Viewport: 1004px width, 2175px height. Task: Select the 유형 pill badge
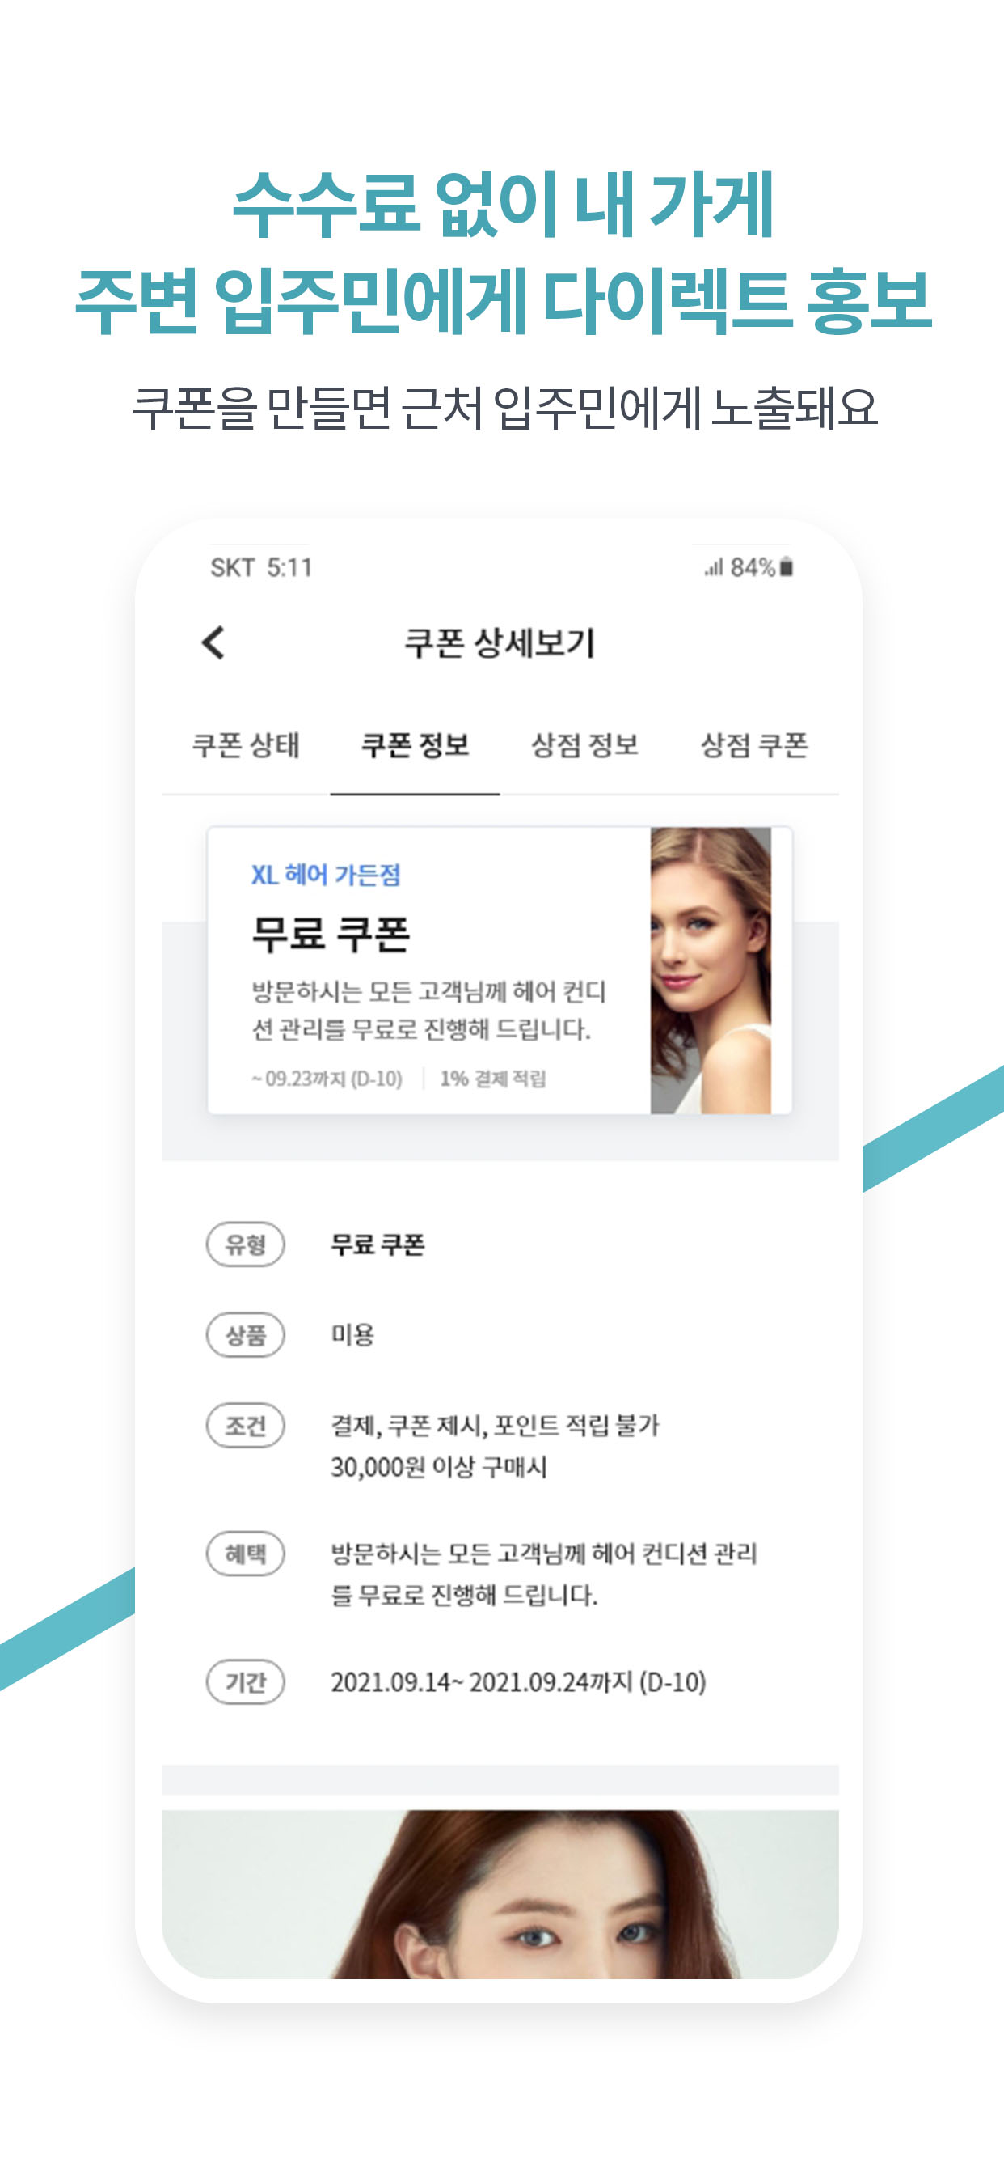pyautogui.click(x=246, y=1244)
